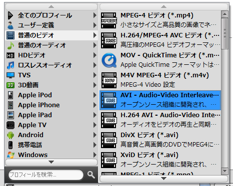Viewport: 233px width, 186px height.
Task: Click the TVS monitor icon
Action: [10, 75]
